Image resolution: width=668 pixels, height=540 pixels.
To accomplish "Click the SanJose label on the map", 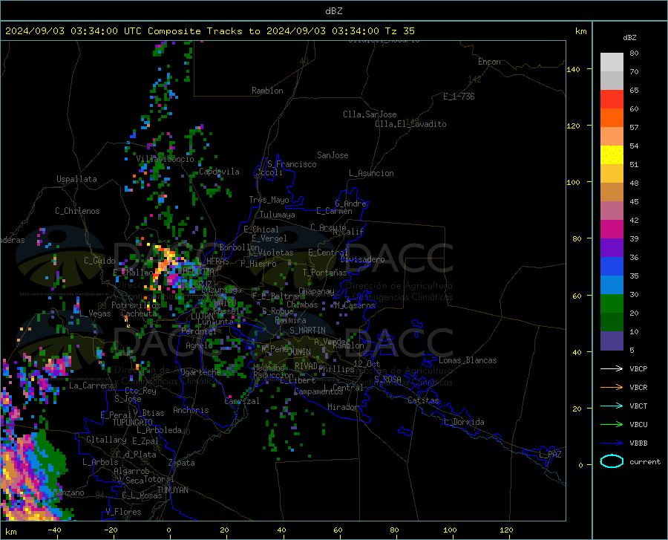I will coord(333,155).
